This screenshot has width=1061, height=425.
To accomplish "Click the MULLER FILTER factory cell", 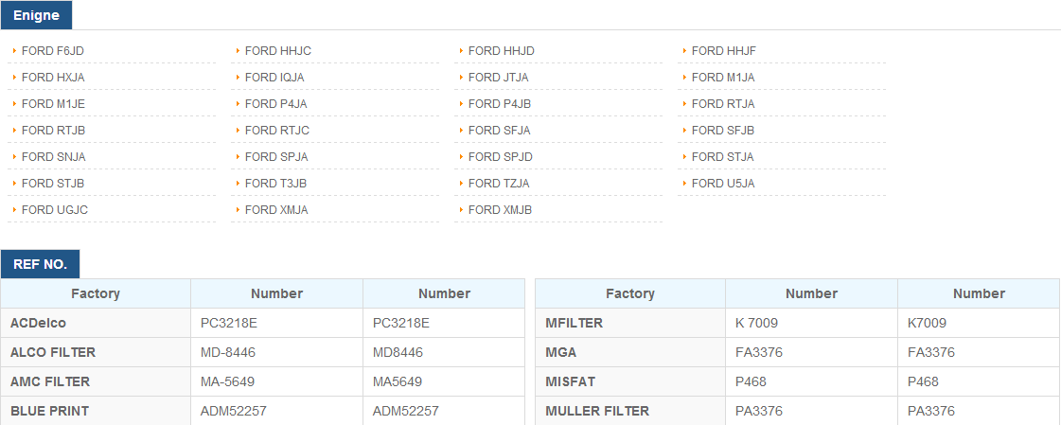I will (x=630, y=411).
